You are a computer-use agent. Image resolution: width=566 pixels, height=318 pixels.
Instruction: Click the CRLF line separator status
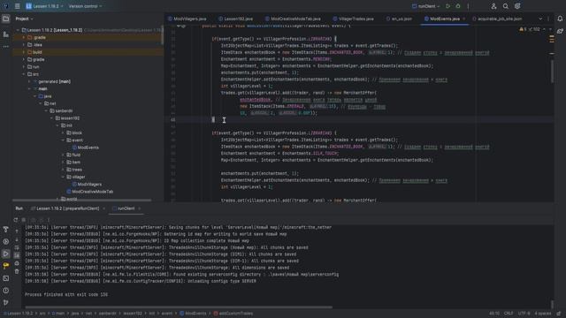(x=509, y=314)
